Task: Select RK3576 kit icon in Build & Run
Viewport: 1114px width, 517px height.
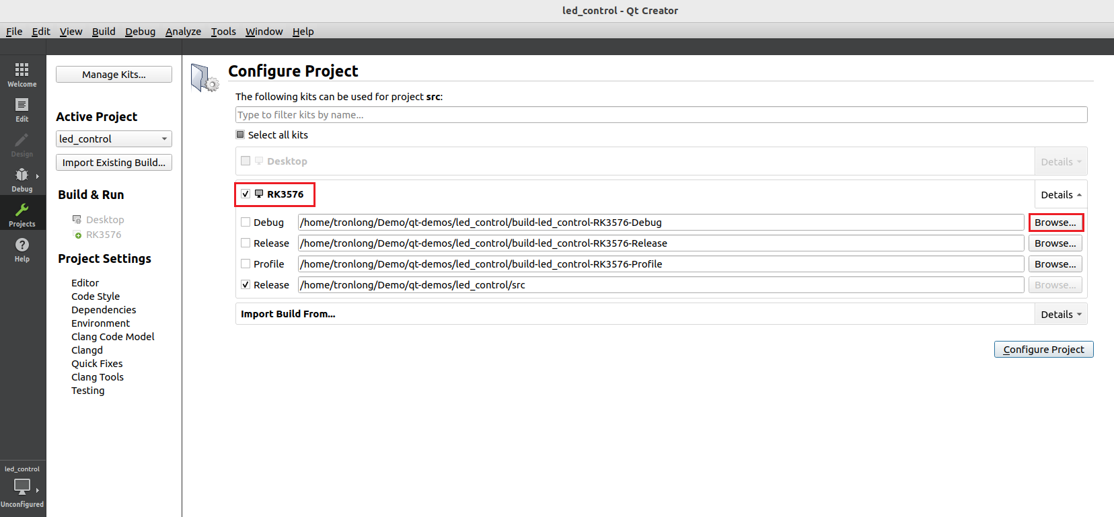Action: (77, 235)
